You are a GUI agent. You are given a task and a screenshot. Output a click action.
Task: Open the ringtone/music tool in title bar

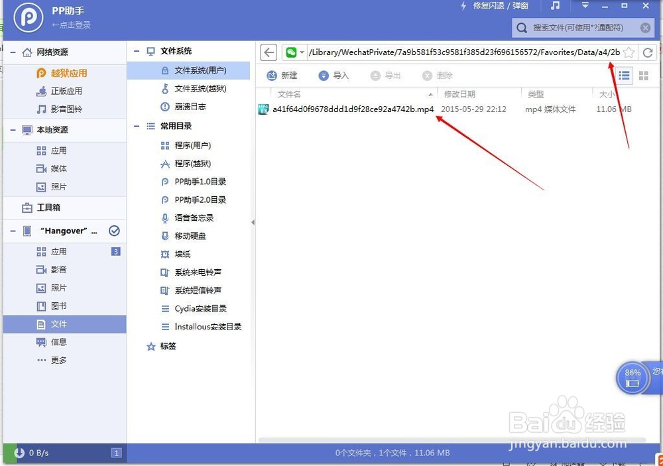pyautogui.click(x=556, y=6)
